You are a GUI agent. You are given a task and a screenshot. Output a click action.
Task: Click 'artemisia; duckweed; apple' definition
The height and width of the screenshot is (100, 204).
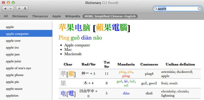tap(177, 74)
